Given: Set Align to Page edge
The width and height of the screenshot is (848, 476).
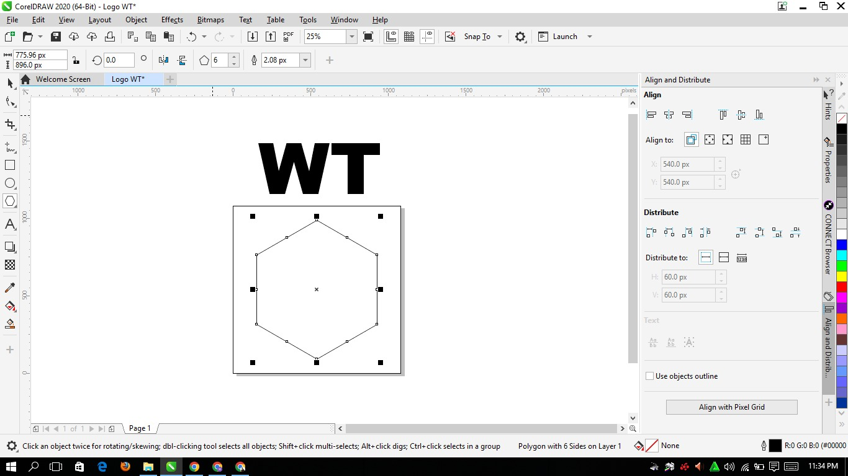Looking at the screenshot, I should tap(710, 139).
